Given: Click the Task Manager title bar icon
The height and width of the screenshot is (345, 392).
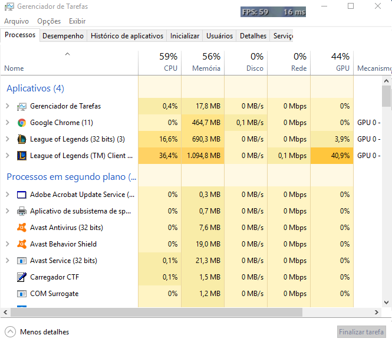Looking at the screenshot, I should pos(9,6).
